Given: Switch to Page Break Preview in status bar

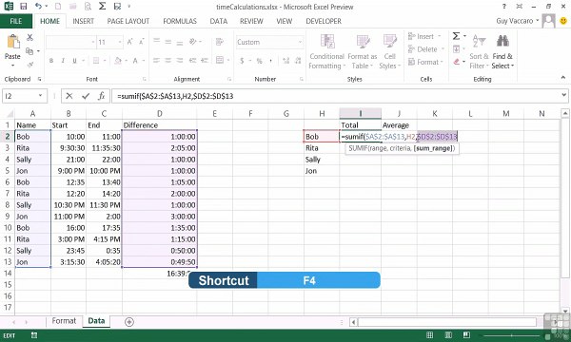Looking at the screenshot, I should point(466,335).
